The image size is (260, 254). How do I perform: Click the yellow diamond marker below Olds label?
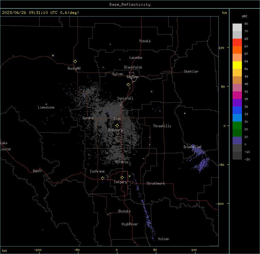pyautogui.click(x=117, y=126)
